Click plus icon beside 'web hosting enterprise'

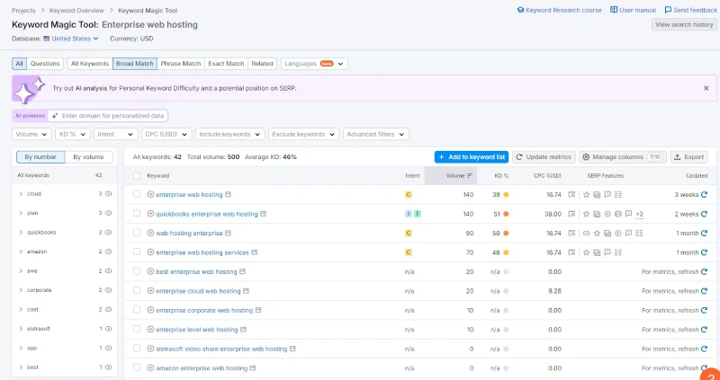coord(150,233)
